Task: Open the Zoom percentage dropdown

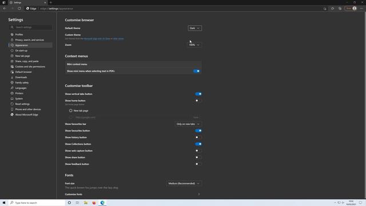Action: [194, 45]
